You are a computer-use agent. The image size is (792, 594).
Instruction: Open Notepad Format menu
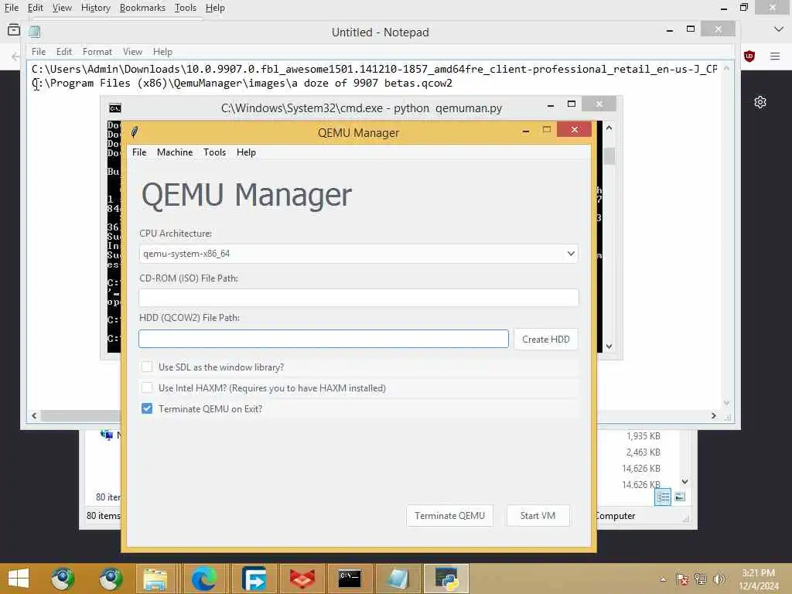pyautogui.click(x=97, y=52)
